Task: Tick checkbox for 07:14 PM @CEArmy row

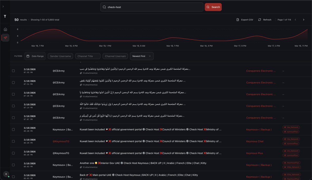Action: [x=14, y=106]
